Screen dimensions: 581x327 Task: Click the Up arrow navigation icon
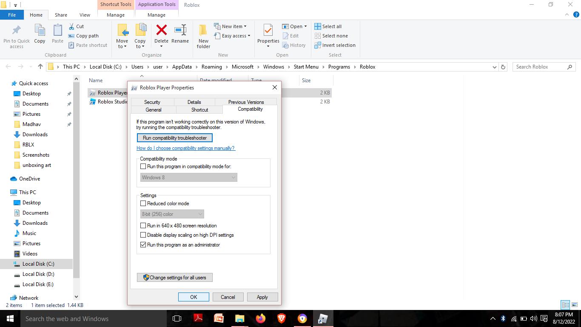(x=40, y=67)
